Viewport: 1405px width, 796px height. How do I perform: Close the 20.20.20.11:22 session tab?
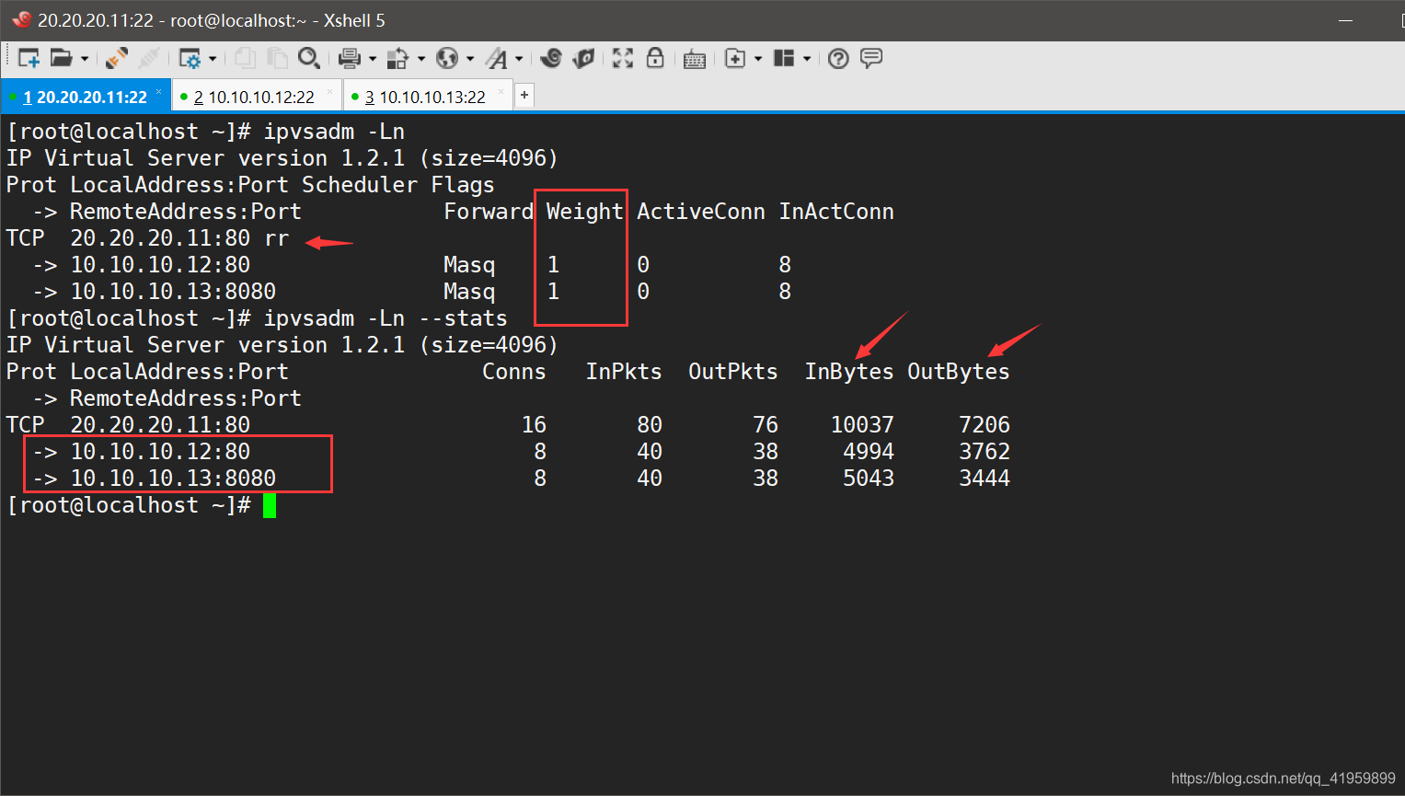[158, 92]
